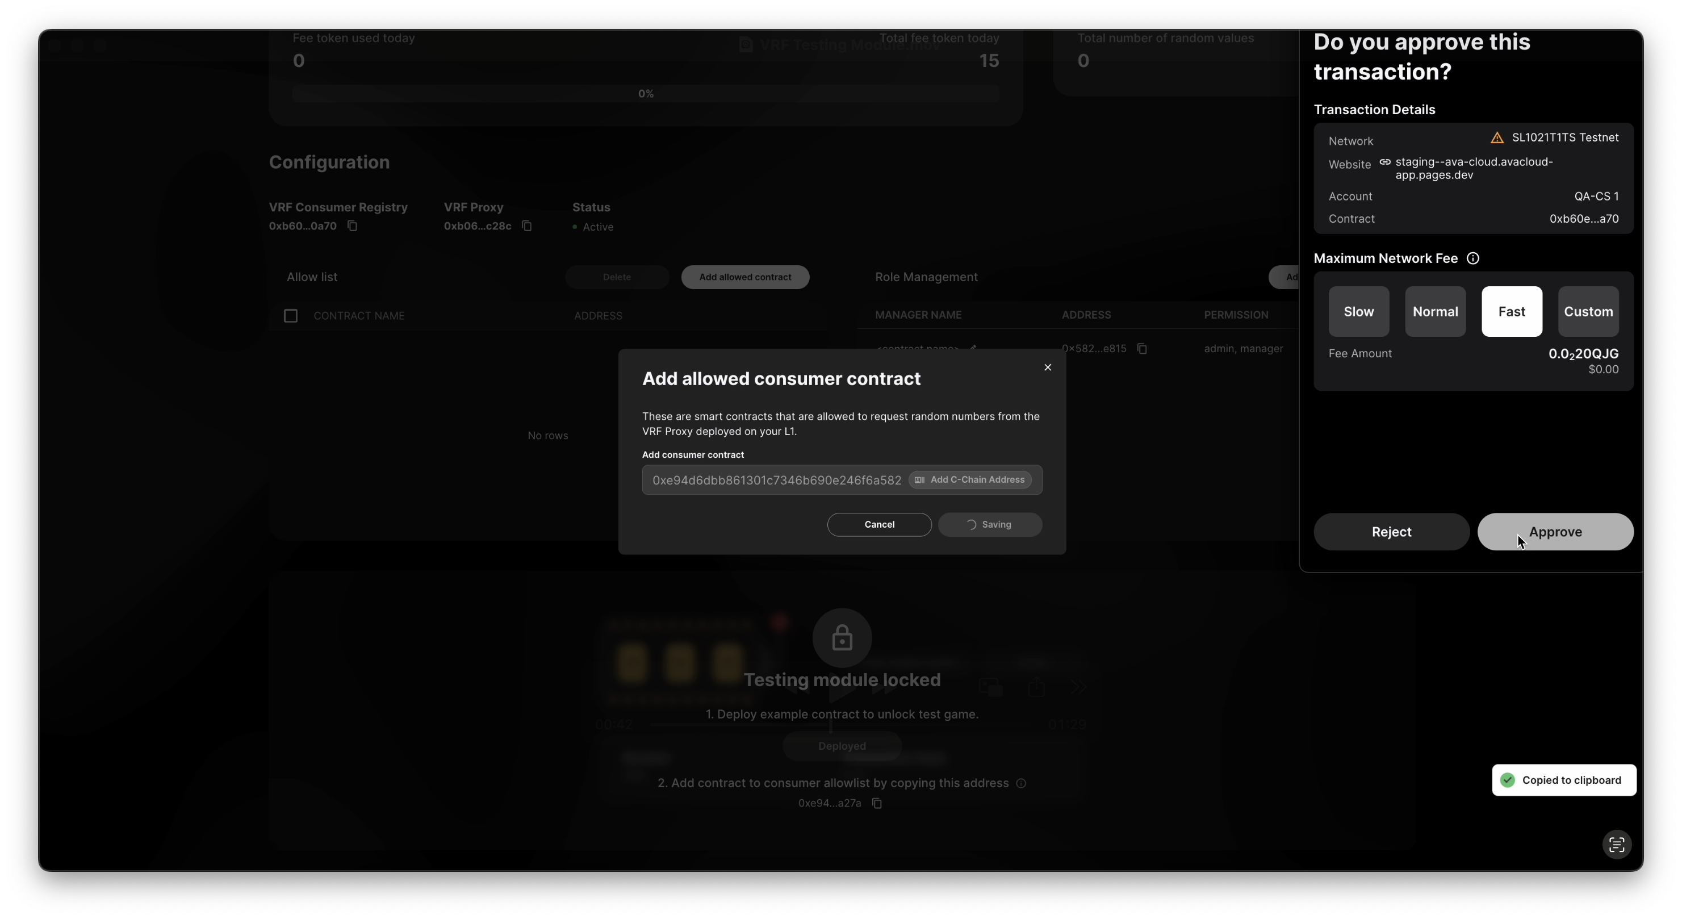The width and height of the screenshot is (1682, 919).
Task: Select the Fast fee option
Action: (x=1511, y=312)
